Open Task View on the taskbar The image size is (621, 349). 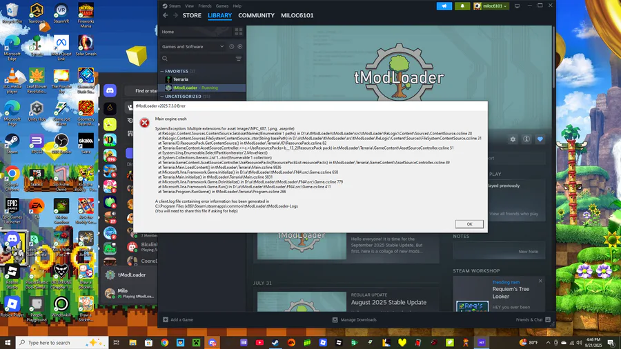[117, 343]
